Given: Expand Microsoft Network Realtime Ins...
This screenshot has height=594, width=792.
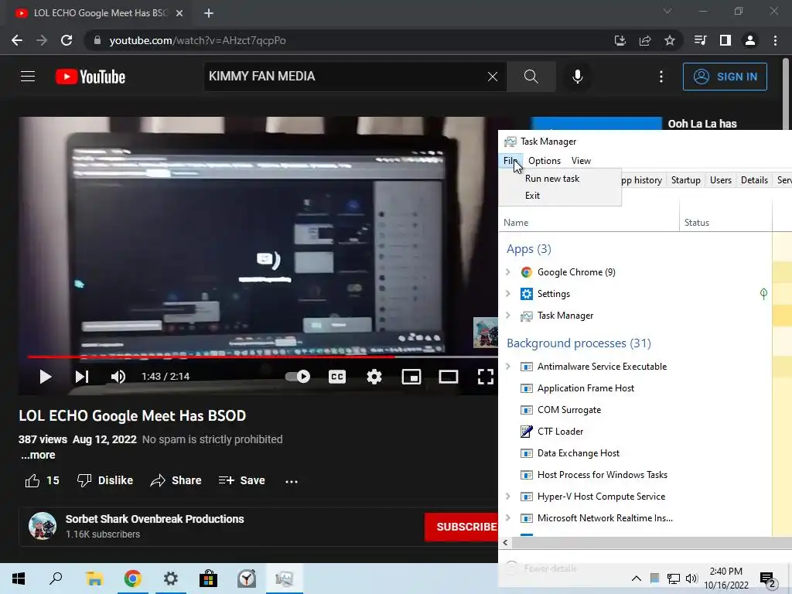Looking at the screenshot, I should tap(508, 518).
